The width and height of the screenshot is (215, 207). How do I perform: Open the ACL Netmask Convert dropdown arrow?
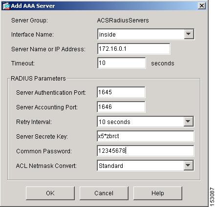(x=188, y=166)
